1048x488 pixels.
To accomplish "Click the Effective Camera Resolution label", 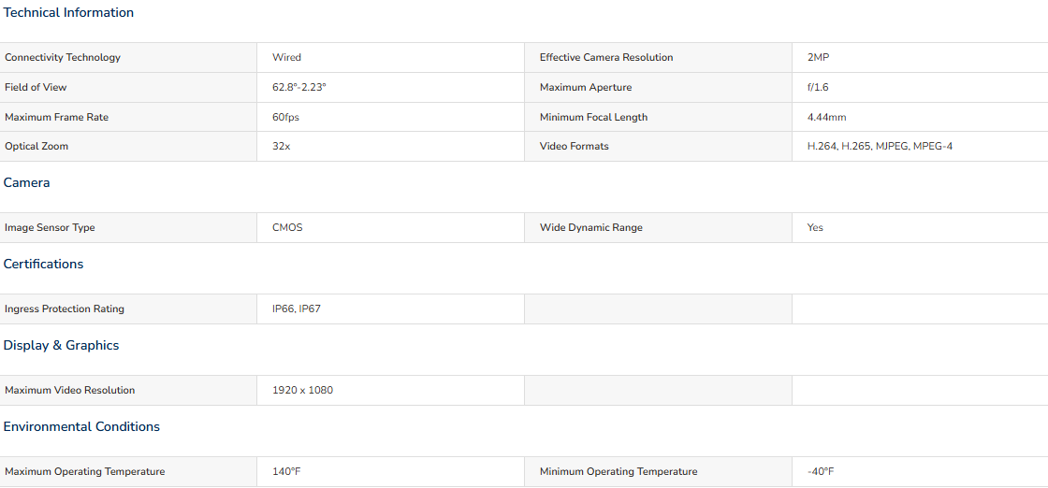I will coord(606,57).
